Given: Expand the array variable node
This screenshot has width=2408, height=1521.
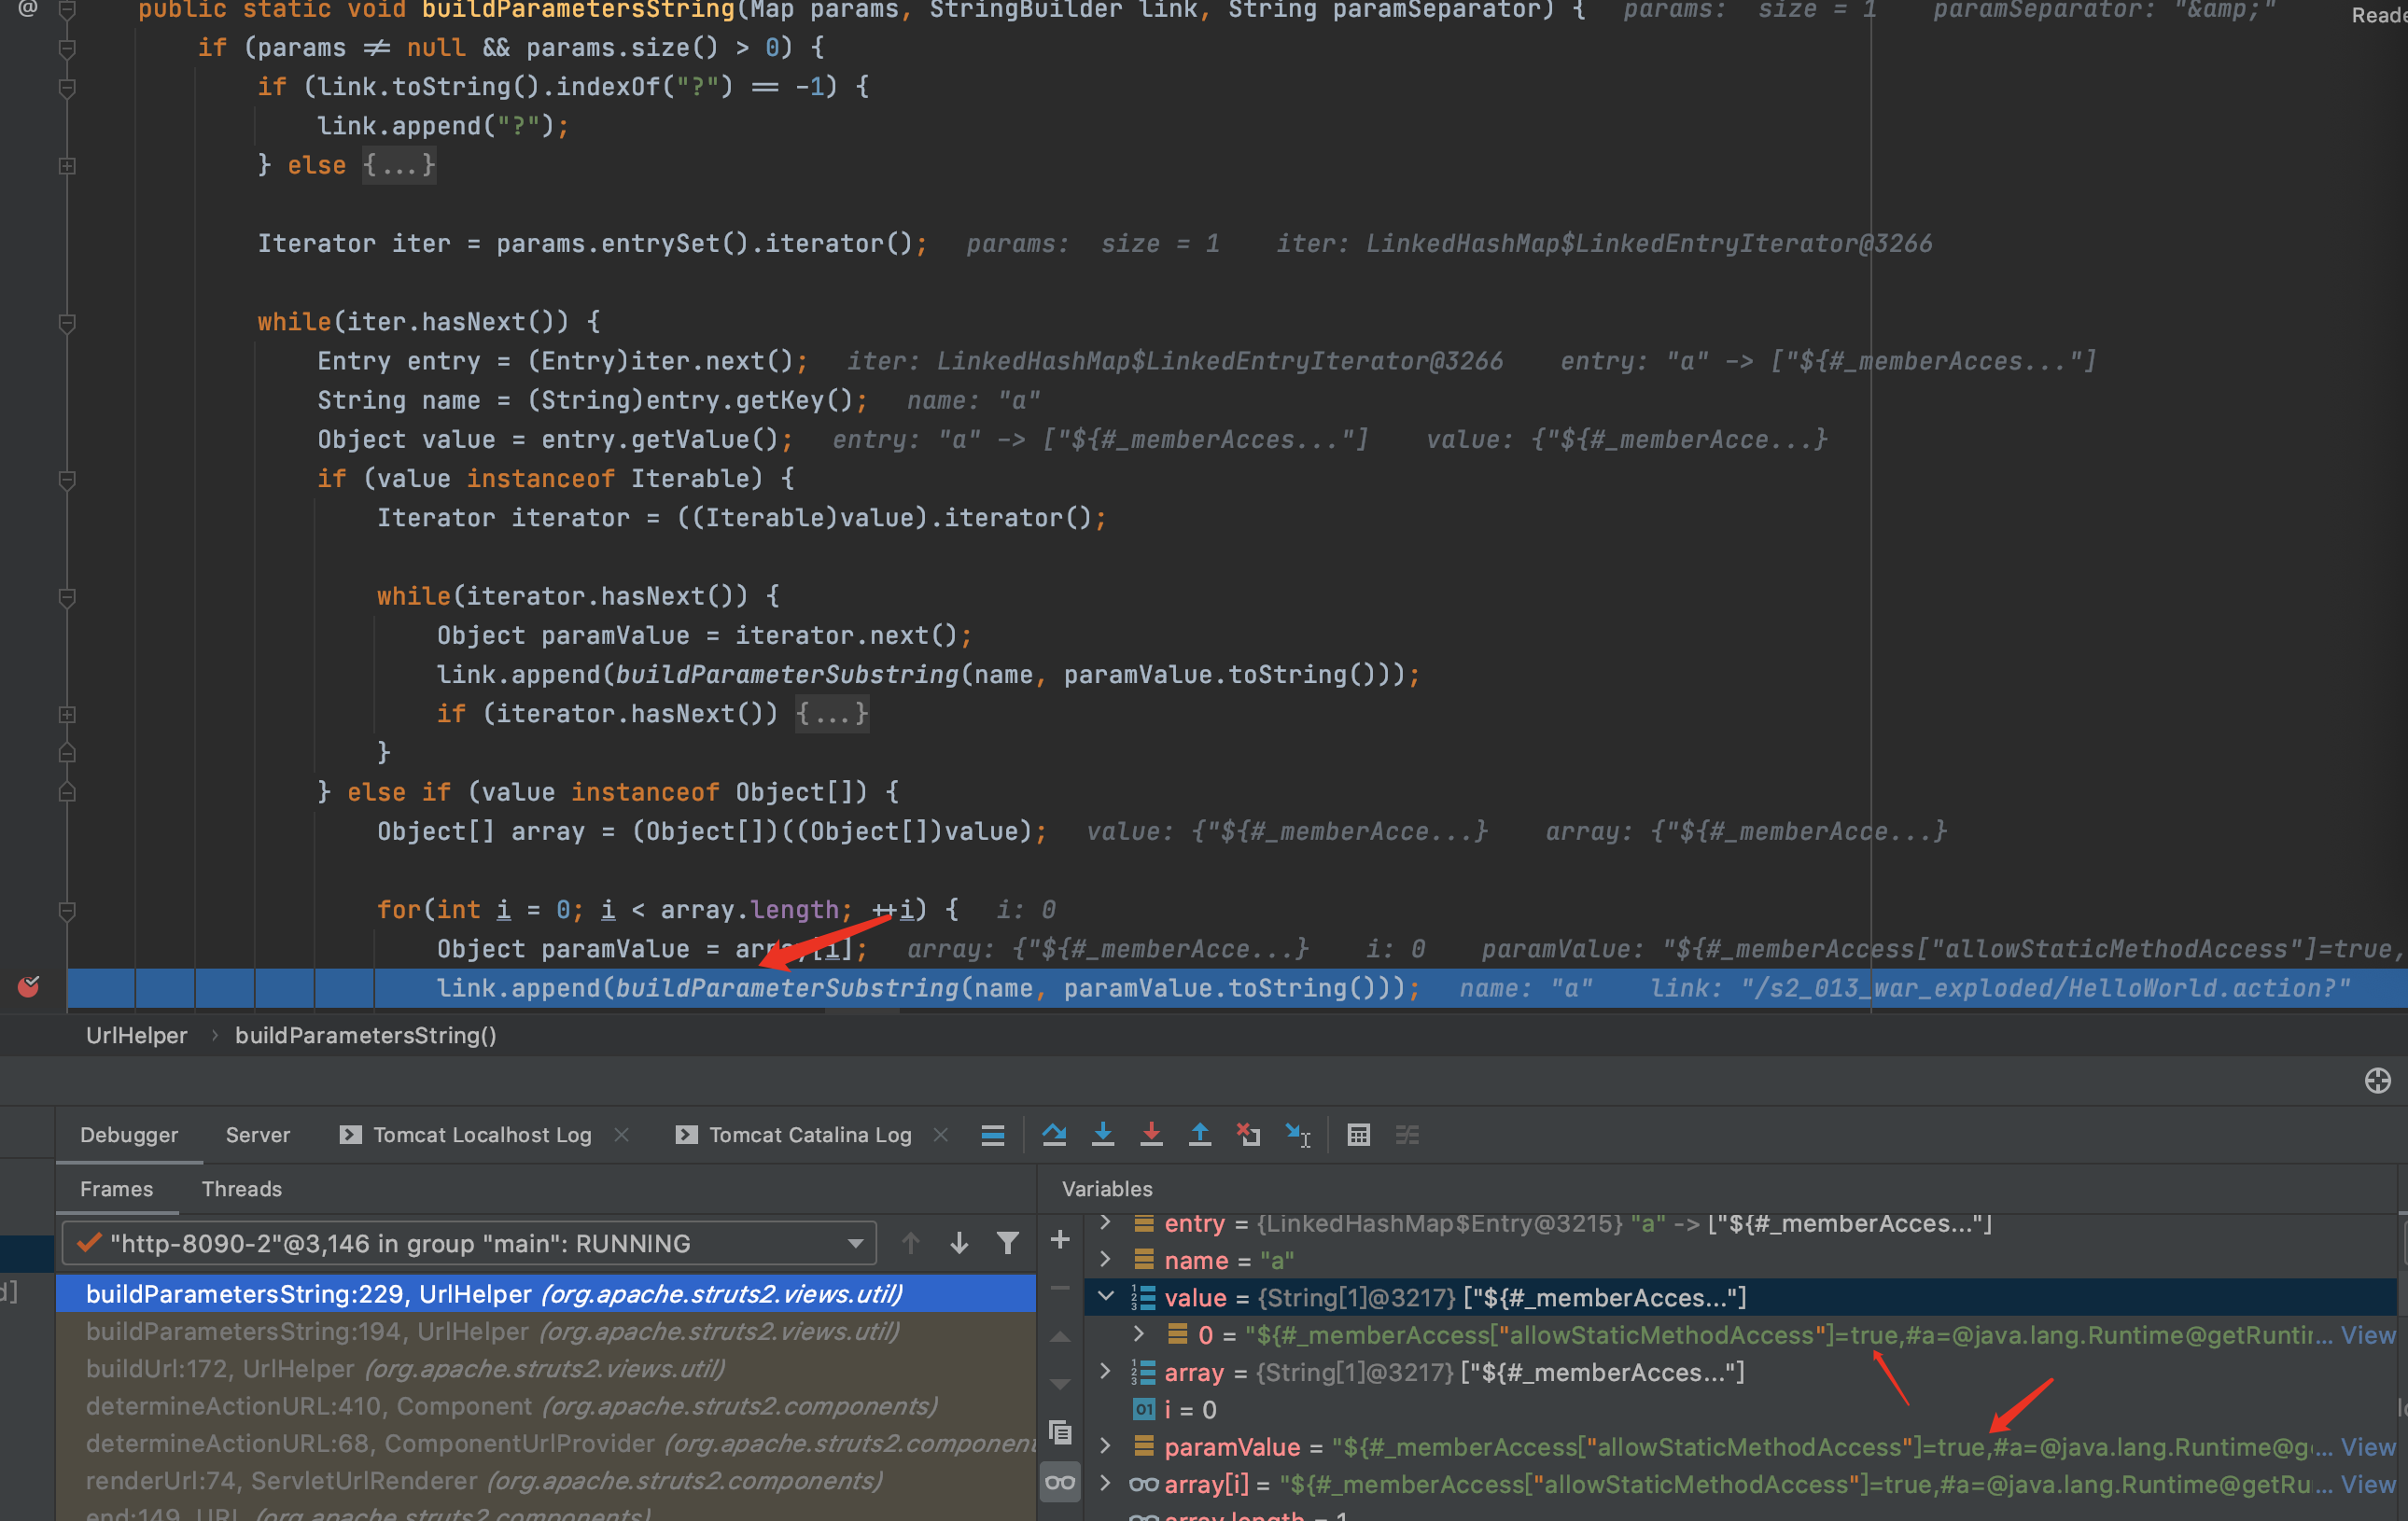Looking at the screenshot, I should (1105, 1371).
